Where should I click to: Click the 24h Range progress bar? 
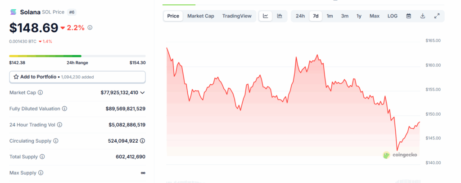[77, 56]
